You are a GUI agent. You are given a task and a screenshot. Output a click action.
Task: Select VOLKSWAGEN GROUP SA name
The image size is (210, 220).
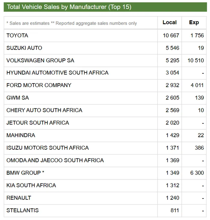point(40,60)
